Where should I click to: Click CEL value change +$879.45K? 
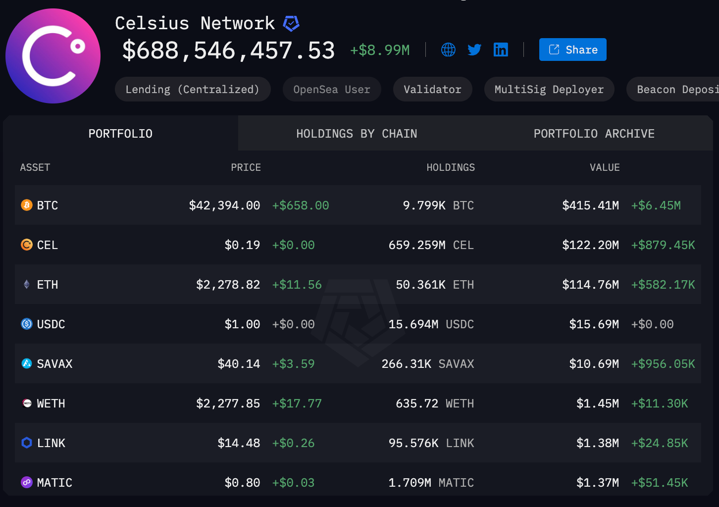tap(663, 245)
